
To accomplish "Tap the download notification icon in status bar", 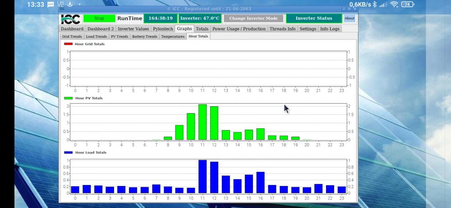I will tap(70, 5).
